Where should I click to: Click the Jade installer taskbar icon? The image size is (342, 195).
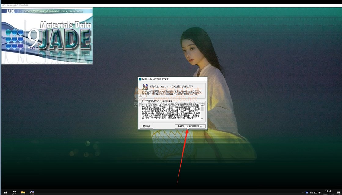coord(32,192)
